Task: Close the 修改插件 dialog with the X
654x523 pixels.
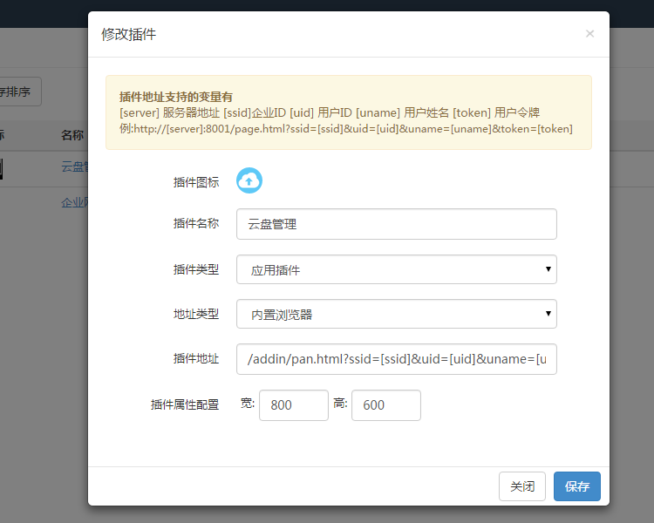Action: click(x=589, y=34)
